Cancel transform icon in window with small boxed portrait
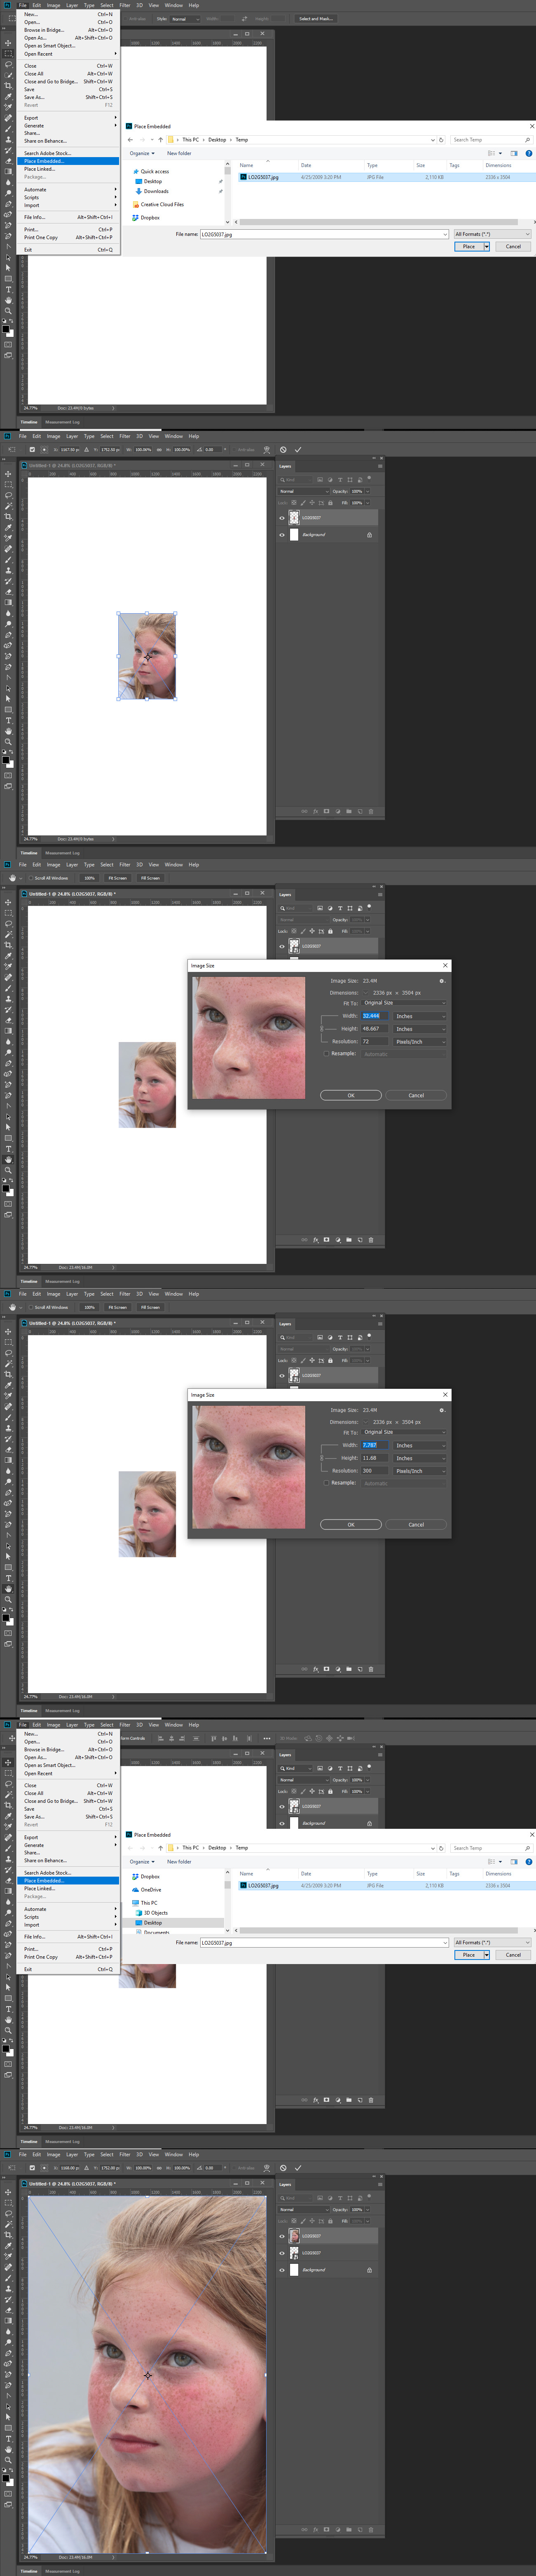The height and width of the screenshot is (2576, 536). point(283,449)
